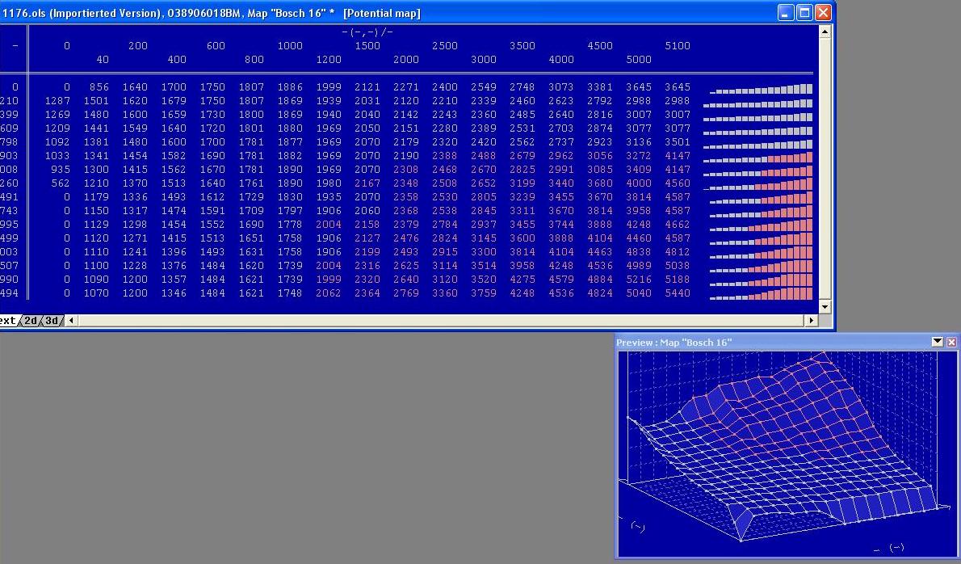Image resolution: width=961 pixels, height=564 pixels.
Task: Minimize the map editor window
Action: coord(786,12)
